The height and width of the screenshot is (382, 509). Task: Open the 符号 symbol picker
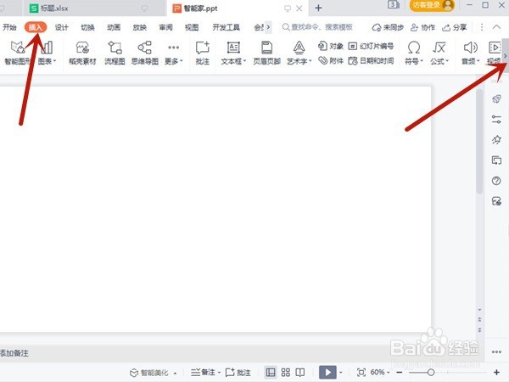414,53
